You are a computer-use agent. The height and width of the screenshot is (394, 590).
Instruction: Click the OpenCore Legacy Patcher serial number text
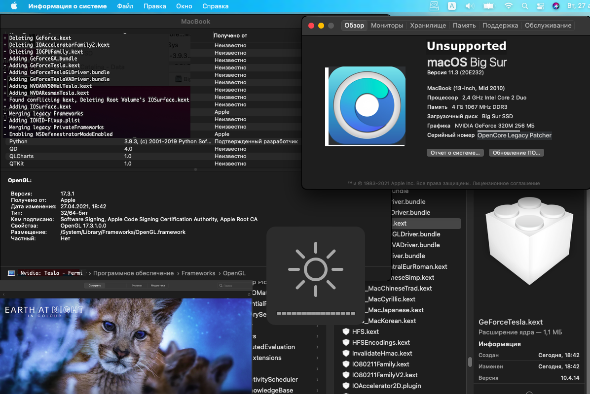(515, 135)
